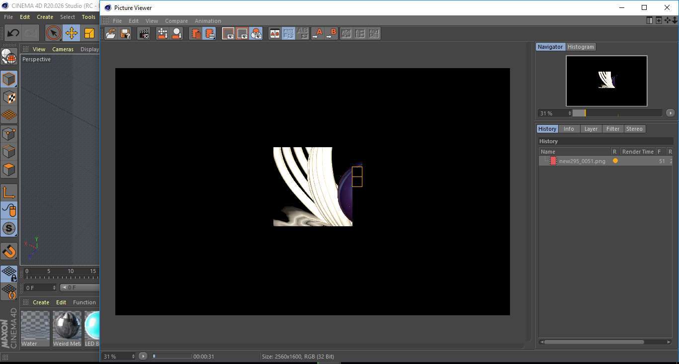Switch to the Histogram tab
The height and width of the screenshot is (364, 679).
pyautogui.click(x=581, y=47)
